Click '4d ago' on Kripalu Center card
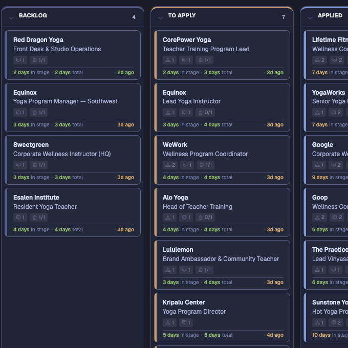Screen dimensions: 348x348 tap(275, 335)
